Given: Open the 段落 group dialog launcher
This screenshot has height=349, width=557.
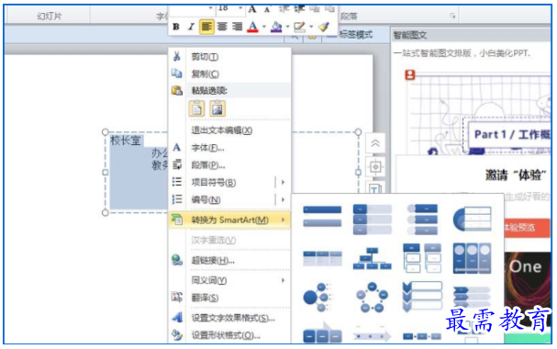Looking at the screenshot, I should 452,16.
